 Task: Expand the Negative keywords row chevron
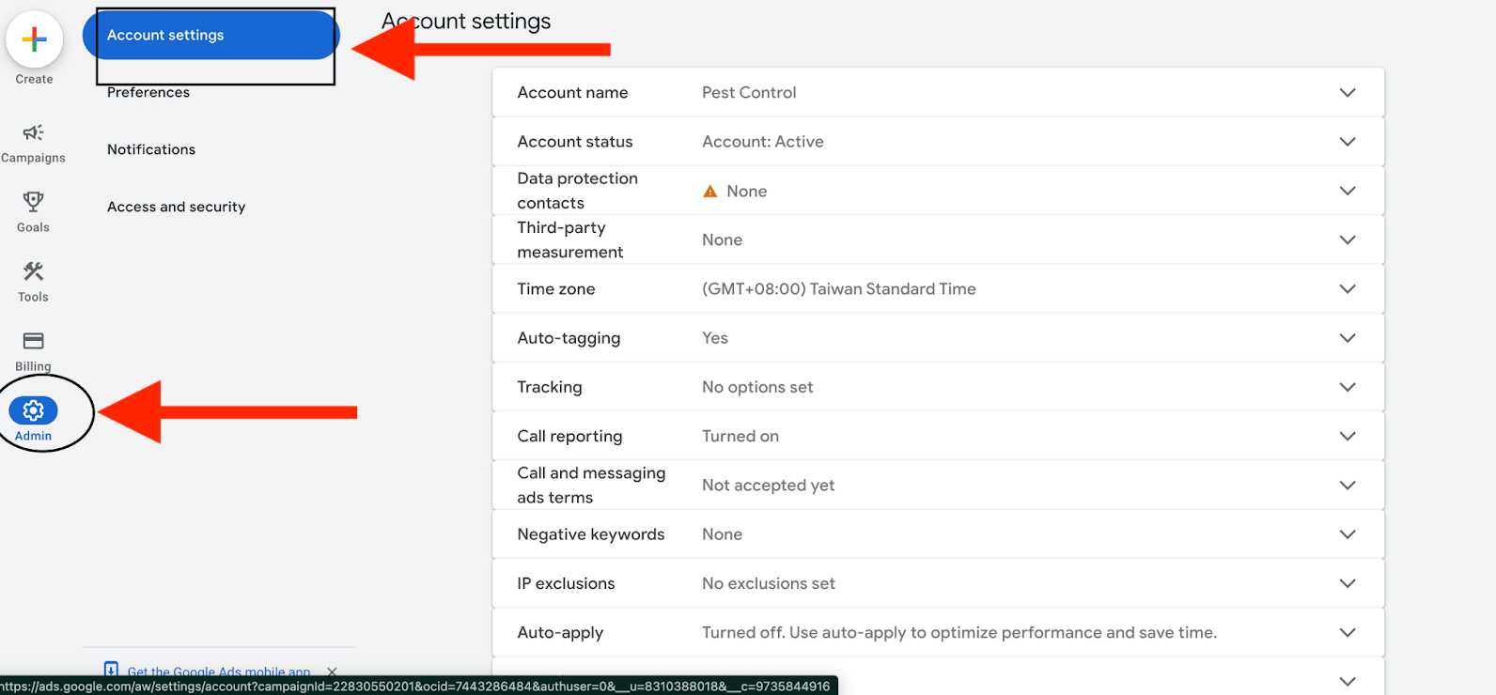(x=1348, y=534)
